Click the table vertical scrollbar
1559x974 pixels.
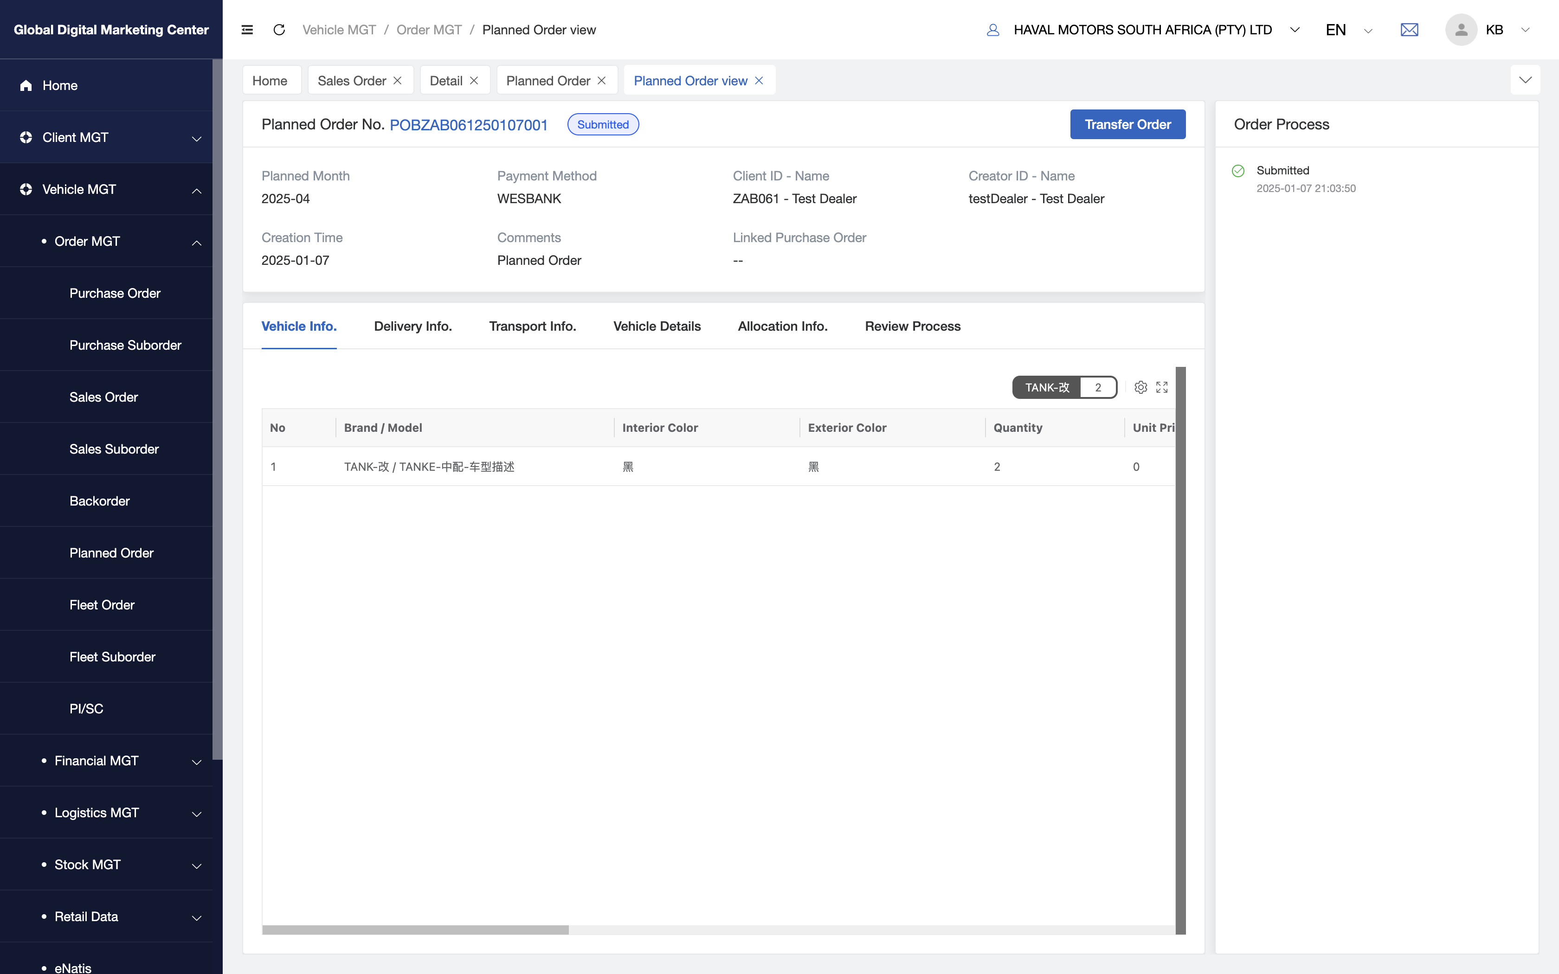(1180, 651)
